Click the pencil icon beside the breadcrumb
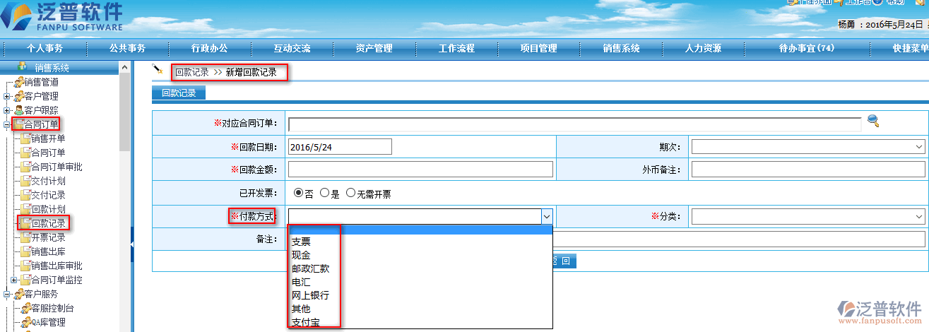 (158, 69)
